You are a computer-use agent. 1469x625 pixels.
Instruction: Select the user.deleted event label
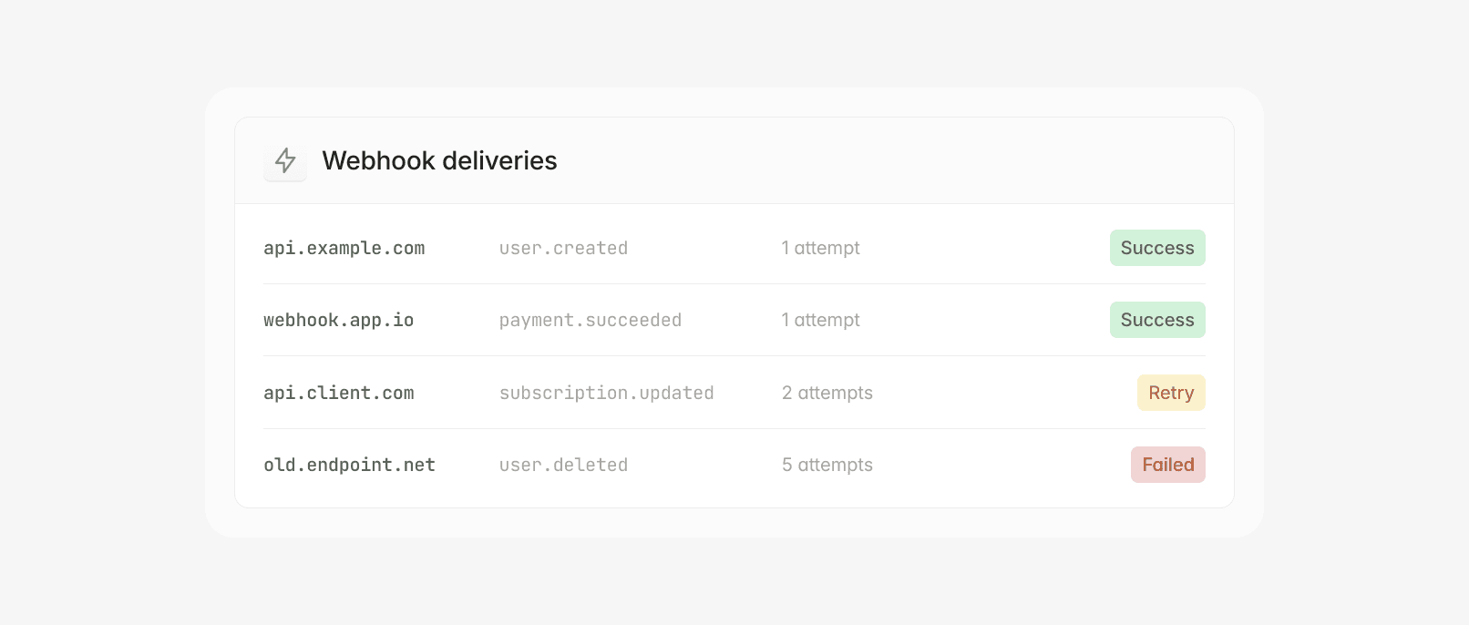(563, 465)
